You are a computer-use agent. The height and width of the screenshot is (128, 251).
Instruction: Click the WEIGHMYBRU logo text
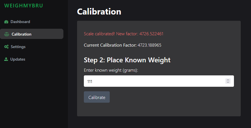click(23, 5)
